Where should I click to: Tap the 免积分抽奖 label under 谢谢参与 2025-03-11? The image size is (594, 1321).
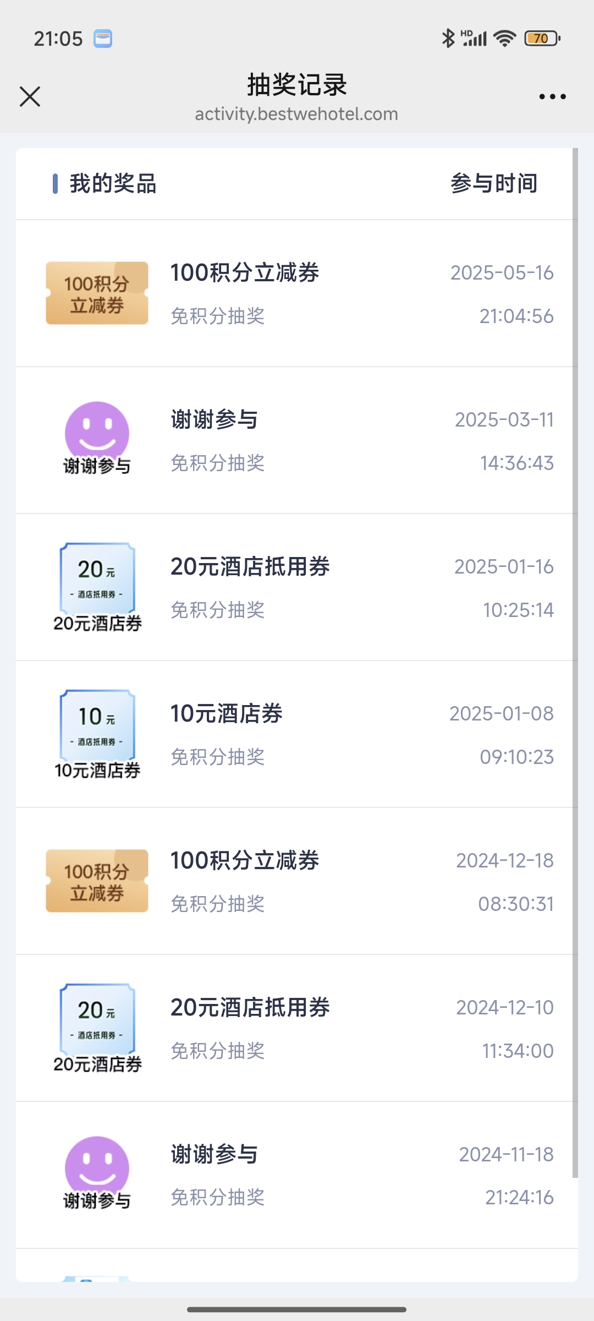click(218, 463)
